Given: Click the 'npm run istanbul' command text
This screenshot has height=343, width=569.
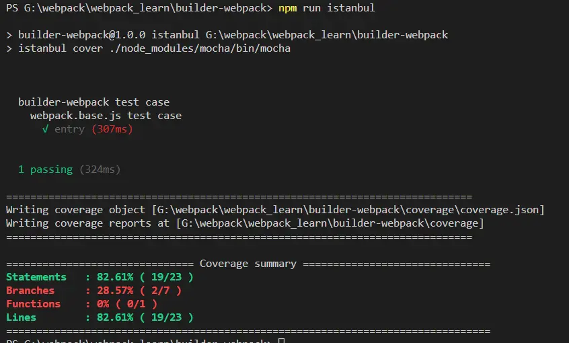Looking at the screenshot, I should pyautogui.click(x=327, y=8).
